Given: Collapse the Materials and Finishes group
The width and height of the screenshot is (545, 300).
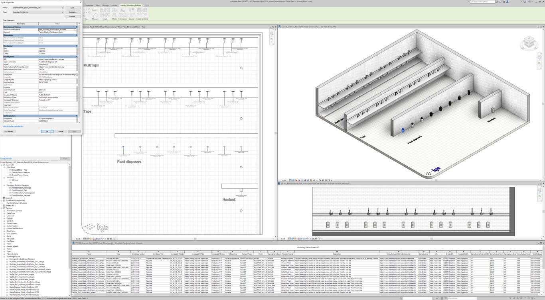Looking at the screenshot, I should 77,27.
